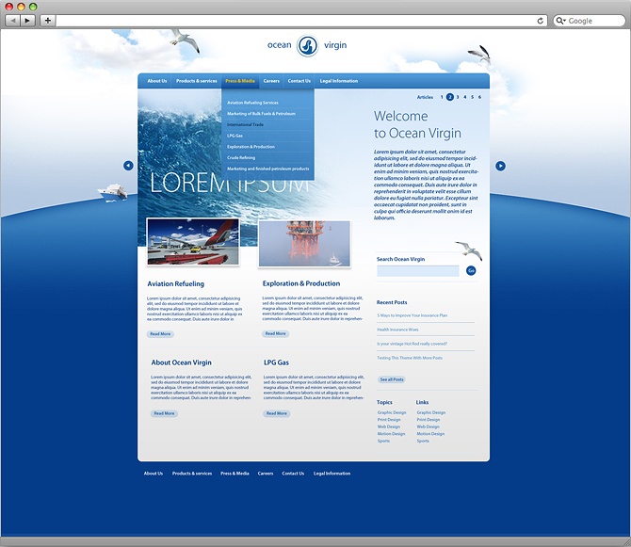Select Crude Refining dropdown entry
Screen dimensions: 631x547
coord(241,157)
